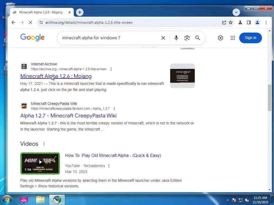
Task: Sign in to Google account
Action: pos(250,38)
